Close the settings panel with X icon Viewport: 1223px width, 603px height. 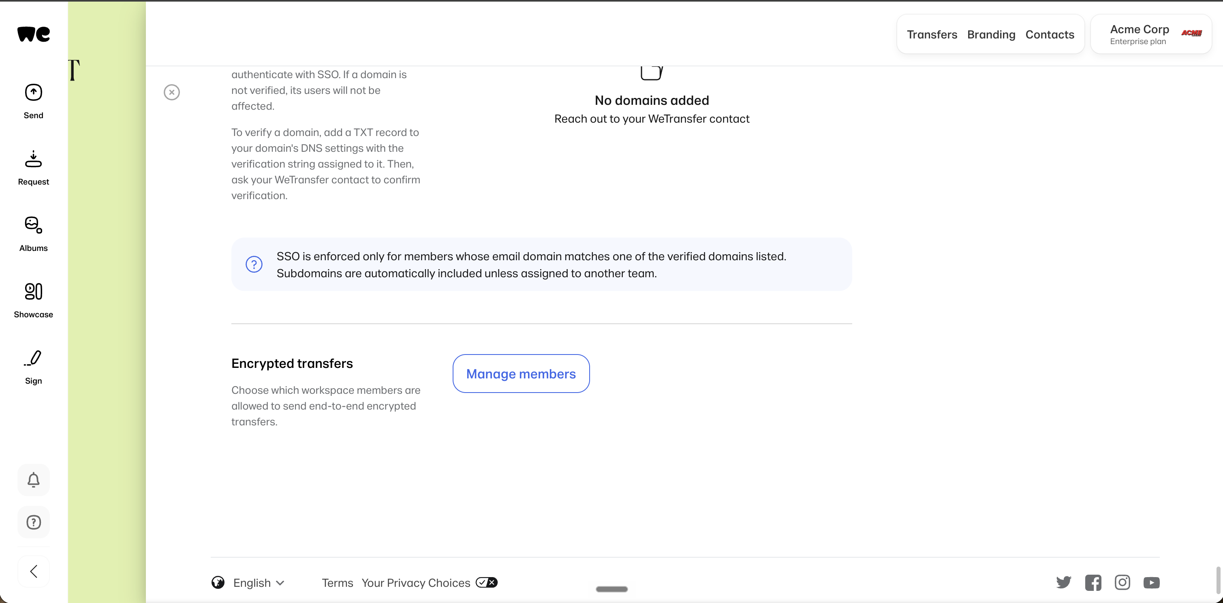(x=172, y=92)
